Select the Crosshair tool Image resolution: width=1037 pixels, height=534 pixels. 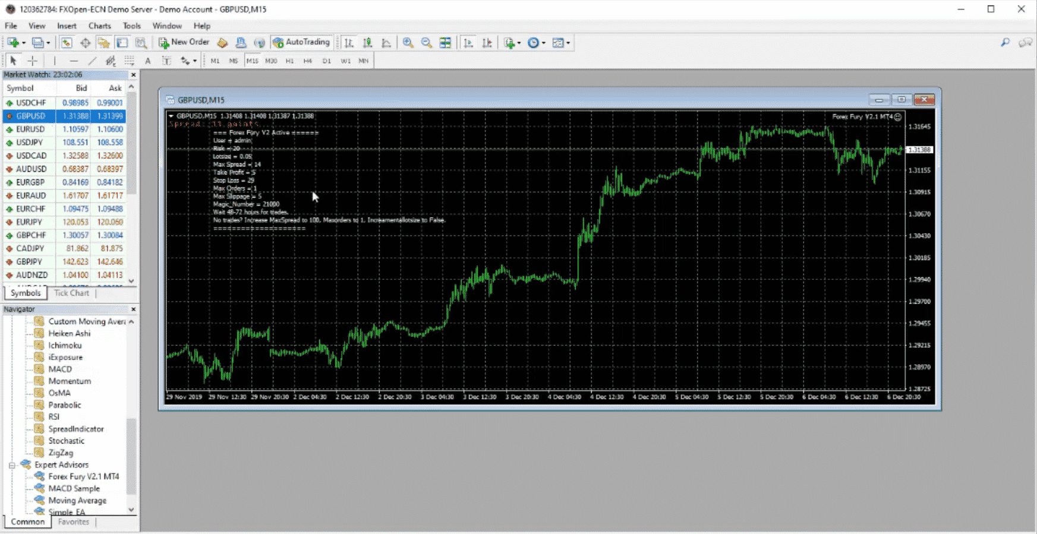(33, 61)
